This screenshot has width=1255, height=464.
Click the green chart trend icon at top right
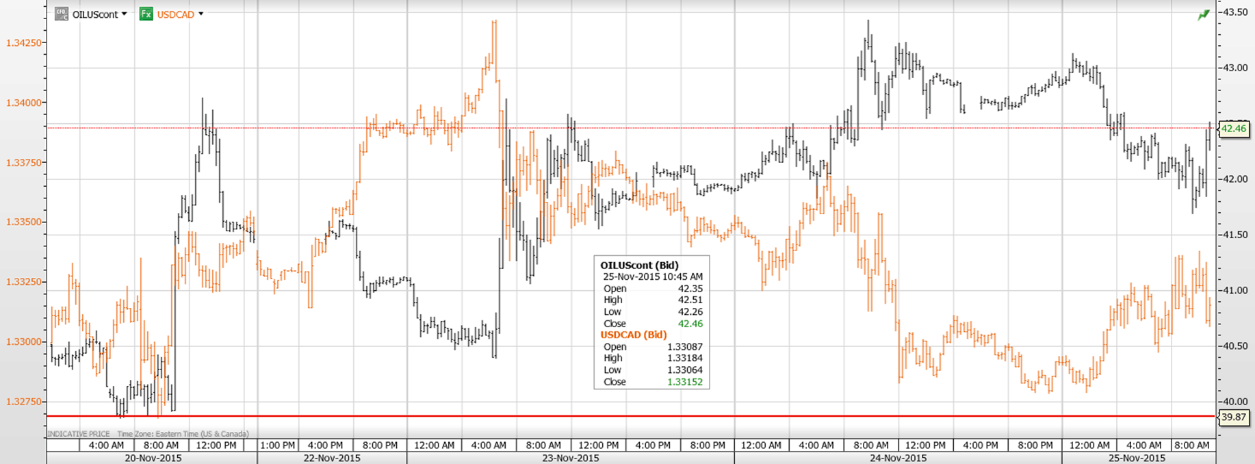coord(1203,15)
